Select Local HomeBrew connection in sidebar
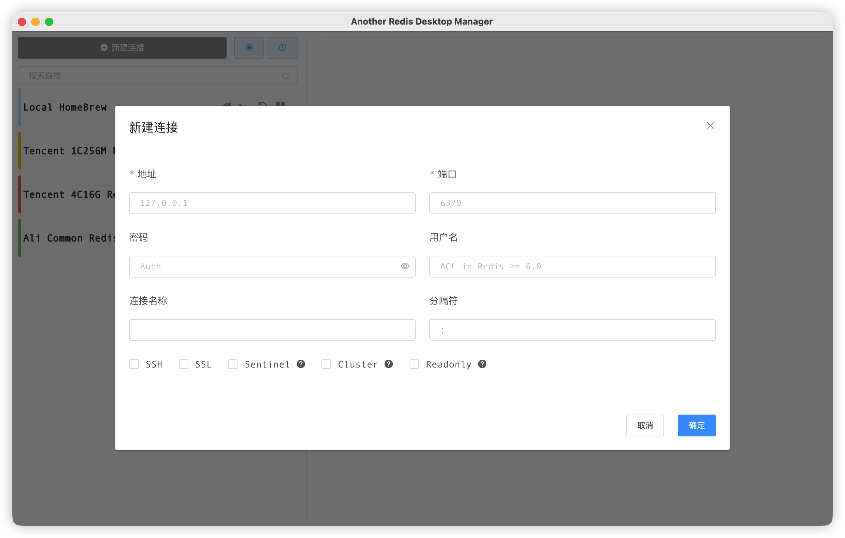This screenshot has width=845, height=538. coord(65,107)
